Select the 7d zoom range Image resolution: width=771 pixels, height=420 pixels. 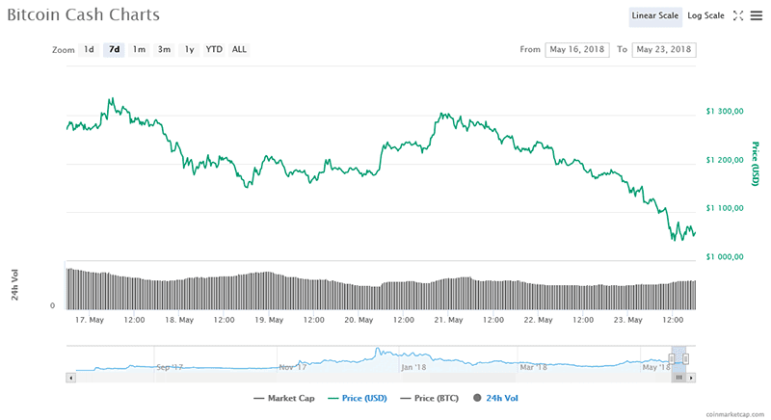115,49
